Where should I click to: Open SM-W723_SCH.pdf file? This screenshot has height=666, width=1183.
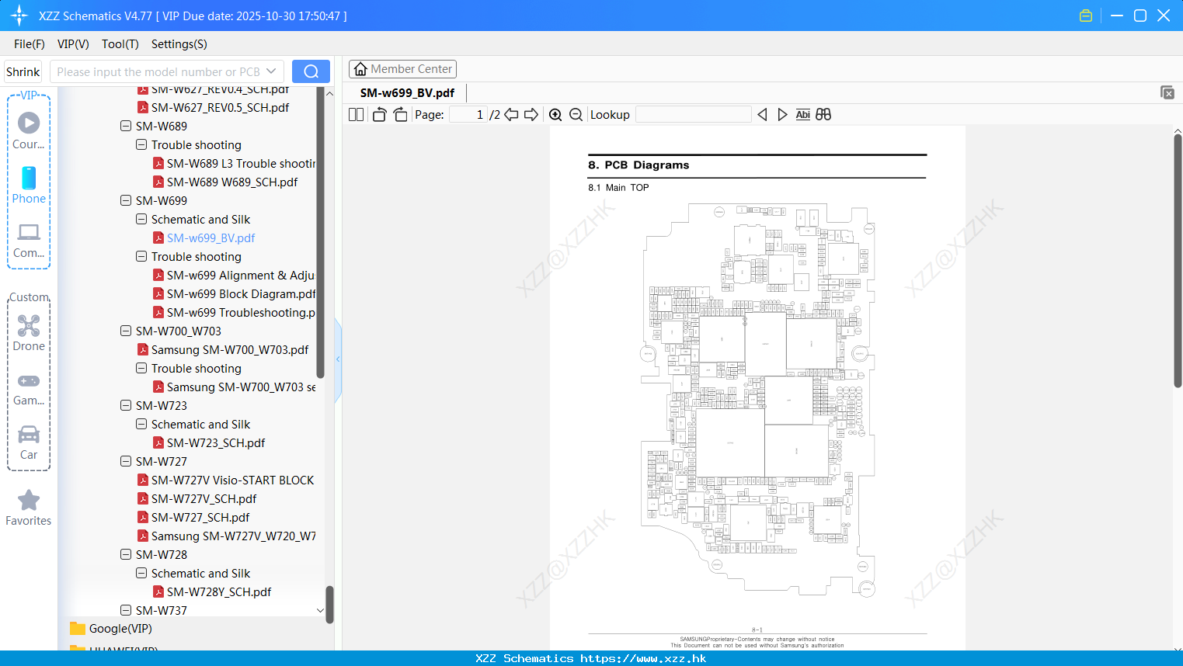[x=216, y=442]
